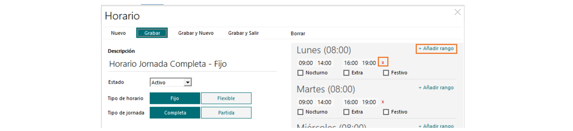The width and height of the screenshot is (573, 131).
Task: Close the Horario dialog
Action: coord(458,12)
